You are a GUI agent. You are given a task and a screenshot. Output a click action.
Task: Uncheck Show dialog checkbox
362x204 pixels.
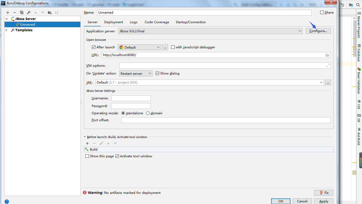click(x=157, y=73)
